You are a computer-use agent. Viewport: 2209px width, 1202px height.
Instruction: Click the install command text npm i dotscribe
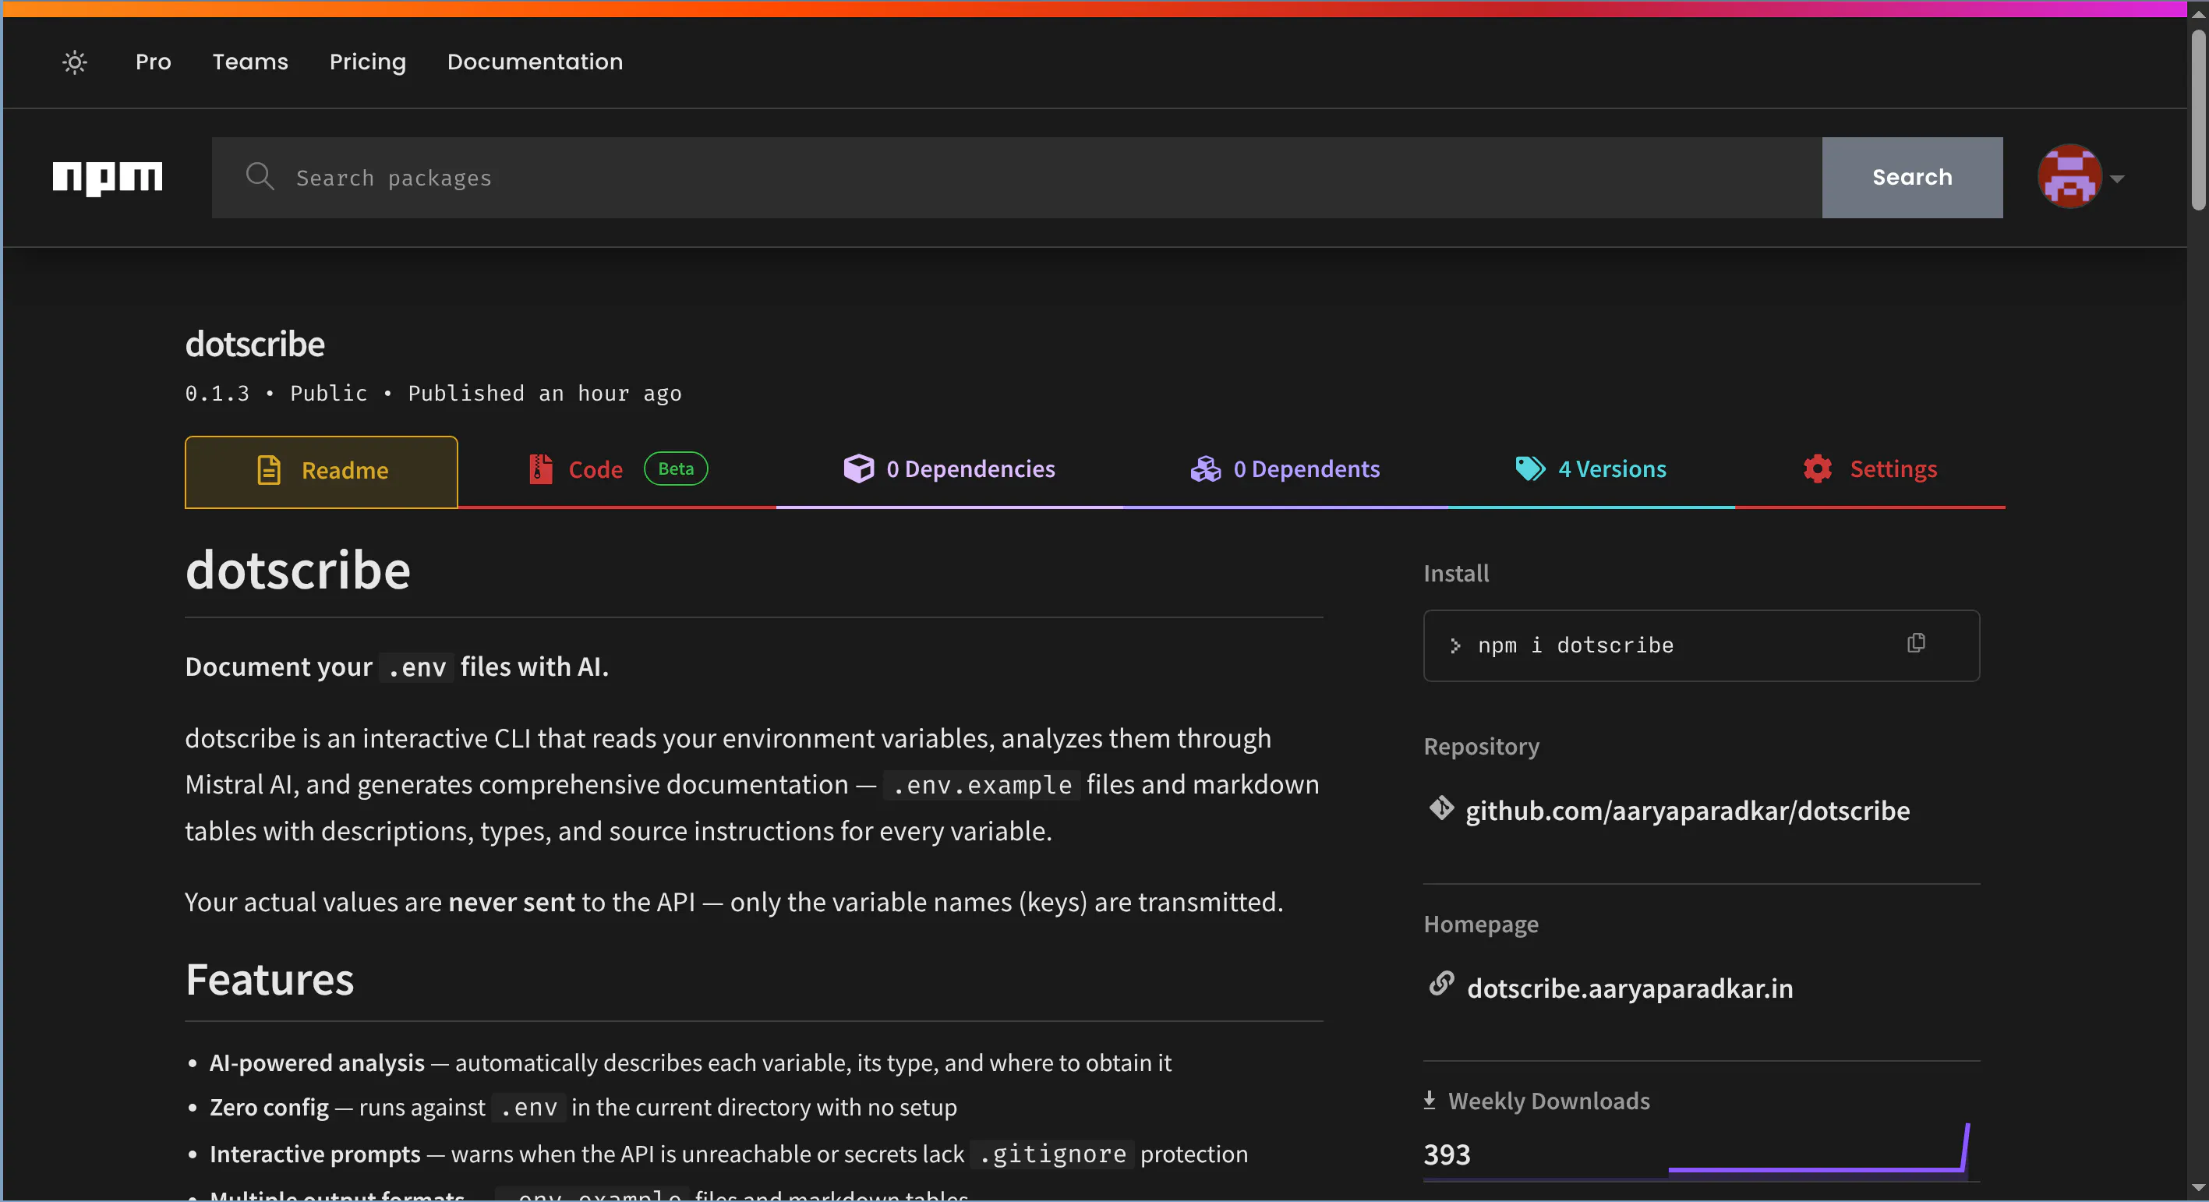coord(1575,645)
